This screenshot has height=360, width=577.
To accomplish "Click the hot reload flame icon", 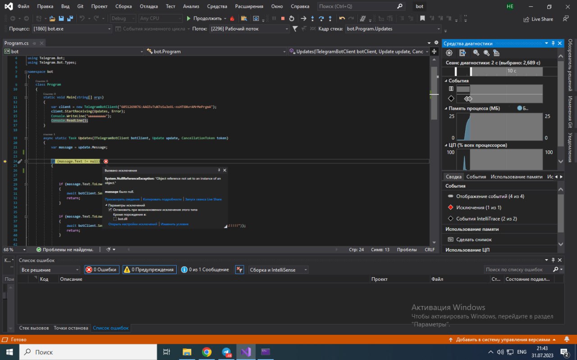I will [x=232, y=18].
